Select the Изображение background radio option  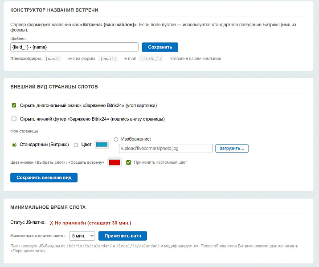pos(116,139)
